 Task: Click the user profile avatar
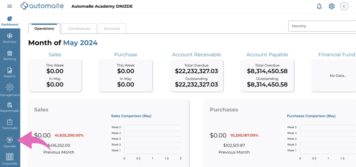coord(344,6)
